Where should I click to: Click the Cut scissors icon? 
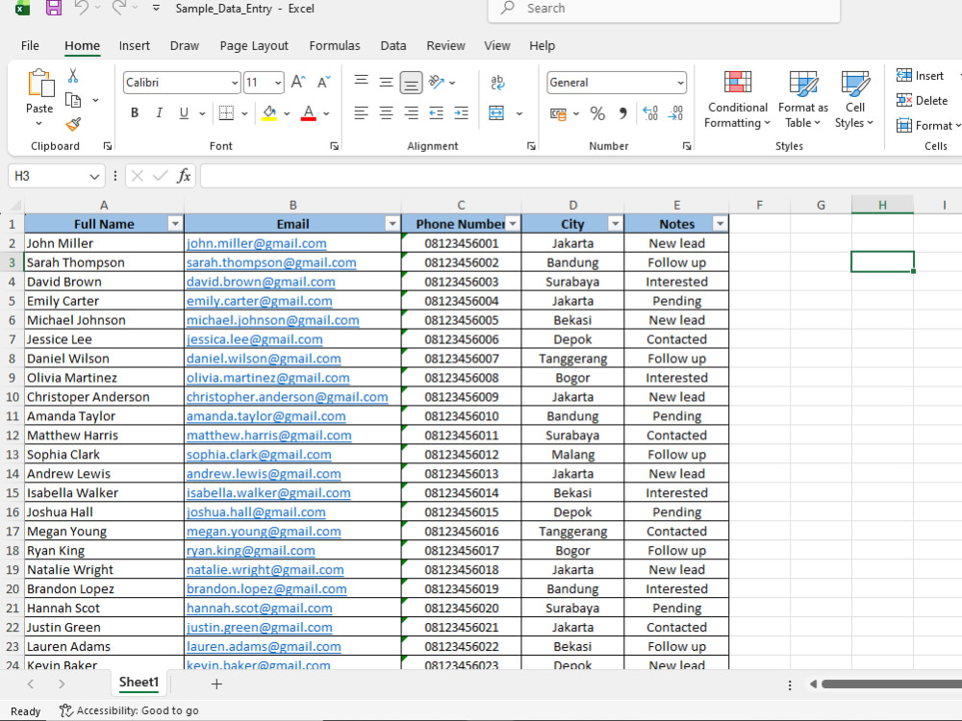73,75
